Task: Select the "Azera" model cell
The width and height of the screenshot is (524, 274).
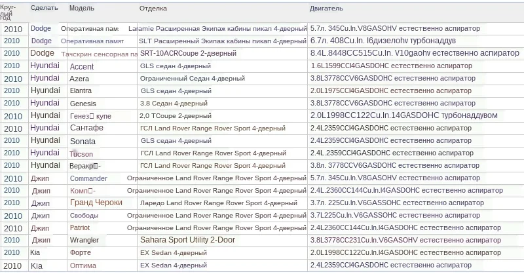Action: pyautogui.click(x=79, y=79)
